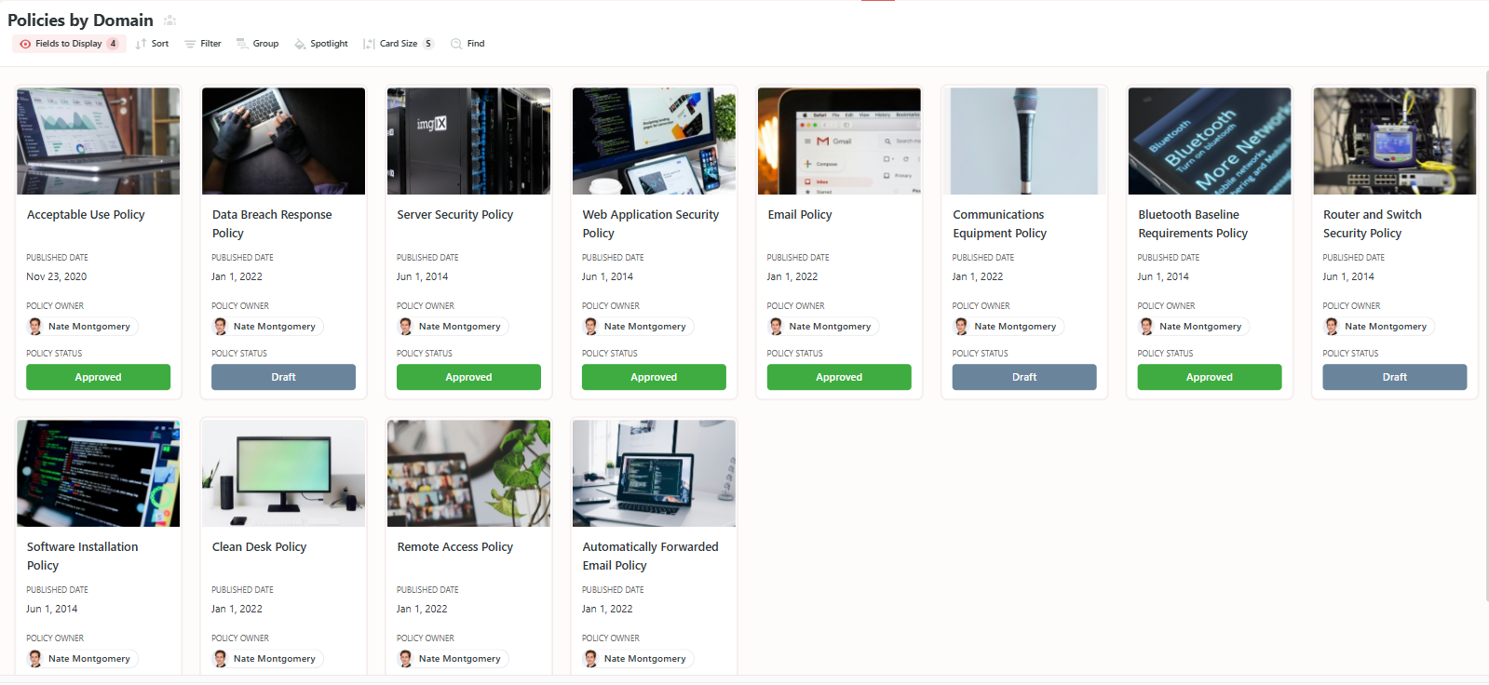Click Nate Montgomery owner on Software Installation Policy
This screenshot has width=1489, height=685.
[x=82, y=659]
